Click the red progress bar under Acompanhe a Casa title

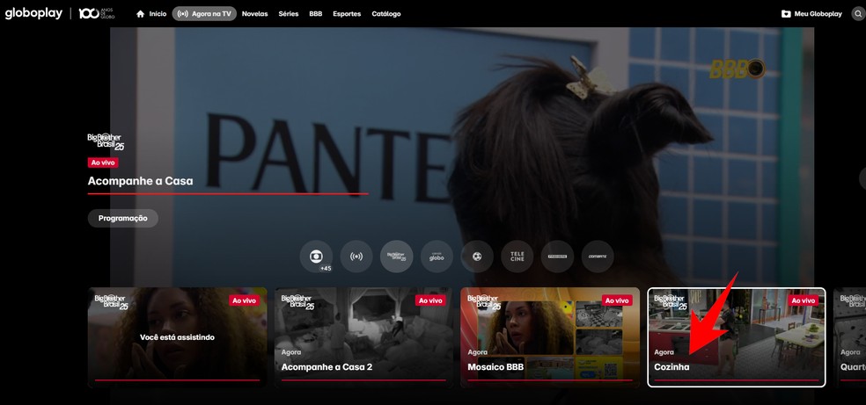228,194
